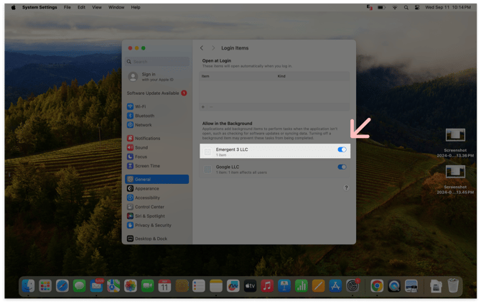The height and width of the screenshot is (304, 481).
Task: Open Notifications settings pane
Action: 147,138
